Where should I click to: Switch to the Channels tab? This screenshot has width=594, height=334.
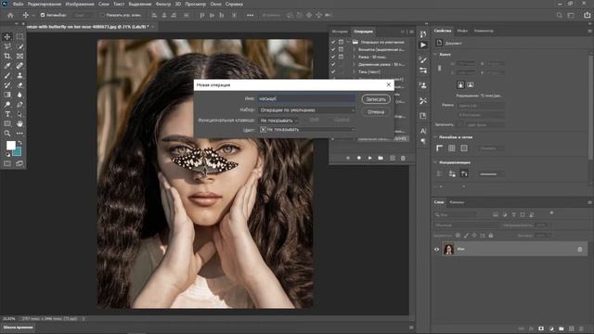click(x=457, y=202)
